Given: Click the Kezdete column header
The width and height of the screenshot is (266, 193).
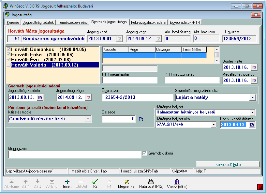Looking at the screenshot, I should [x=116, y=50].
